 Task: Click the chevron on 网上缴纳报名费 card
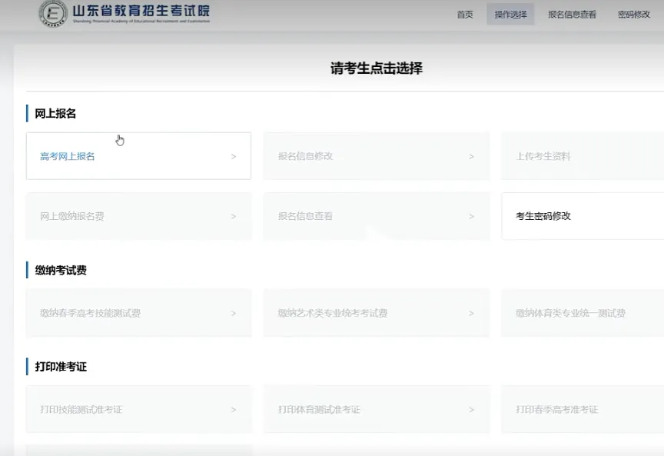point(234,217)
